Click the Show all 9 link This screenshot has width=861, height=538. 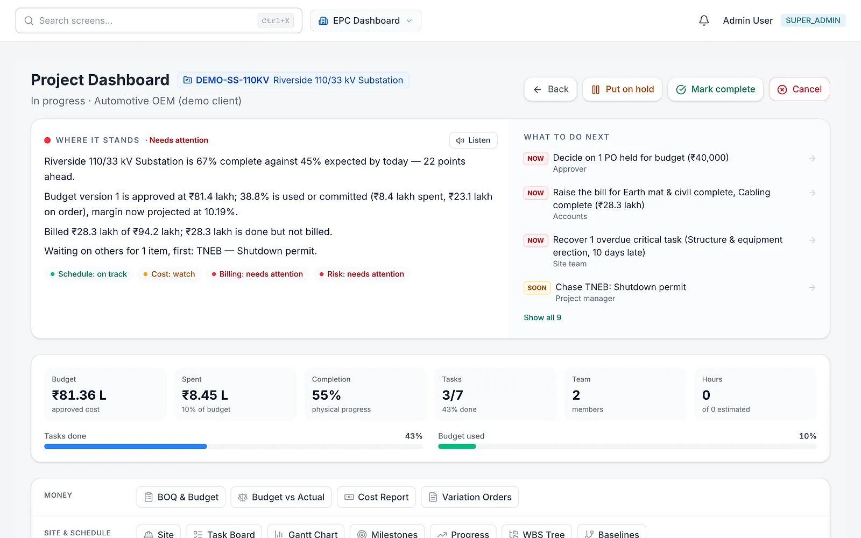click(542, 317)
